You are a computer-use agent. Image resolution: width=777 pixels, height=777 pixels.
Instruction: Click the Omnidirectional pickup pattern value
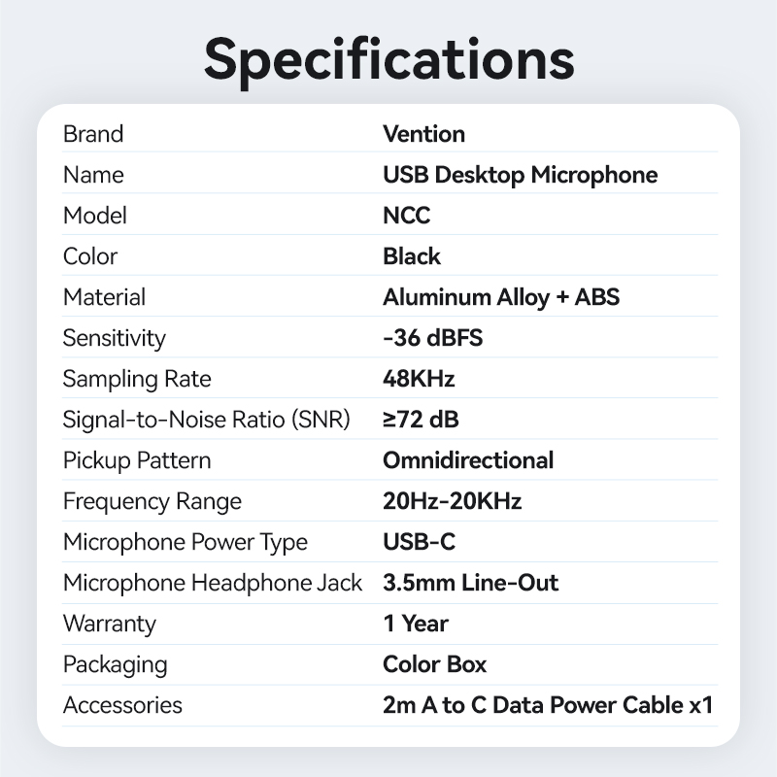click(468, 460)
